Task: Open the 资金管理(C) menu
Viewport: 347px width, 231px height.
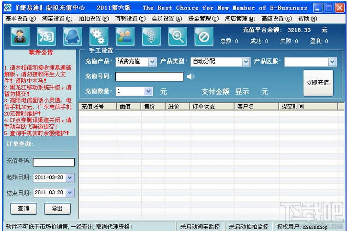Action: click(203, 19)
